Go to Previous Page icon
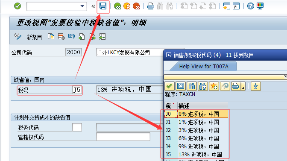Screen dimensions: 287x161 click(193, 6)
